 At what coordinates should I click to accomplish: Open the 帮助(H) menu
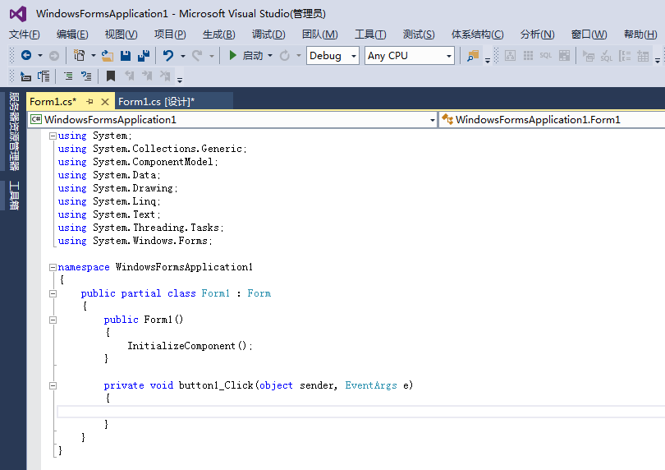pyautogui.click(x=640, y=35)
